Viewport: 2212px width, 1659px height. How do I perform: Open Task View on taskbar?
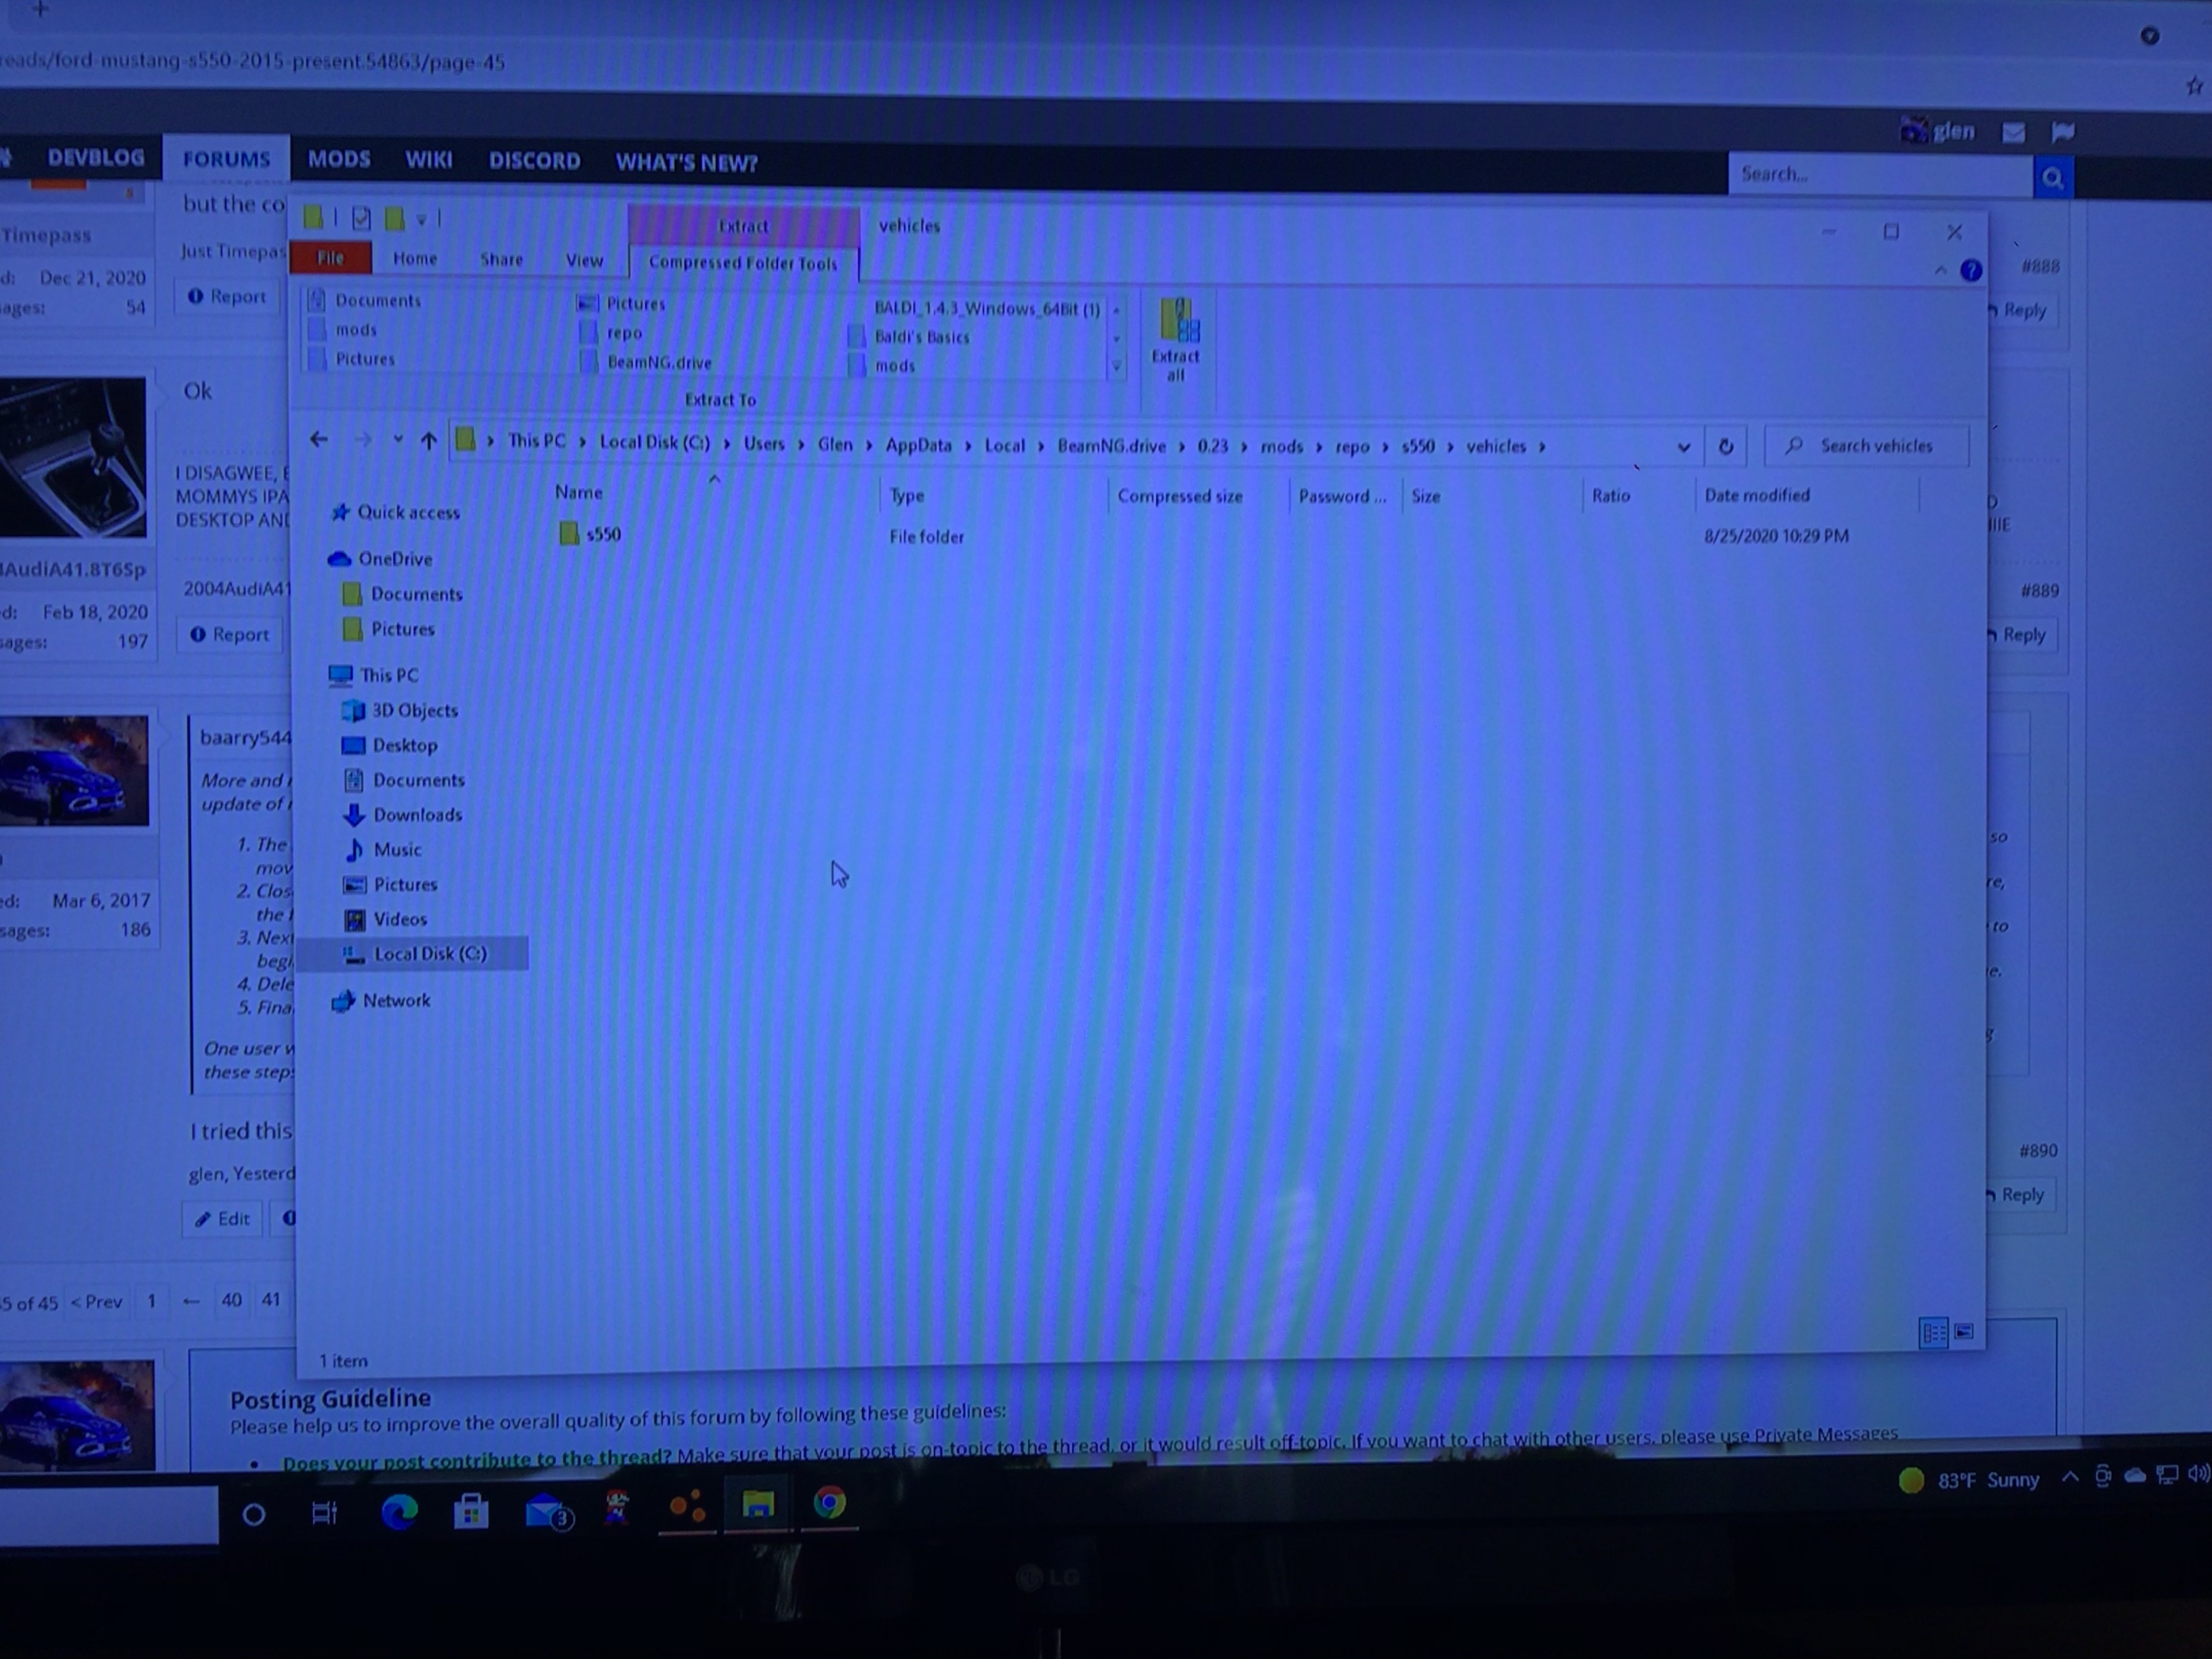point(324,1514)
